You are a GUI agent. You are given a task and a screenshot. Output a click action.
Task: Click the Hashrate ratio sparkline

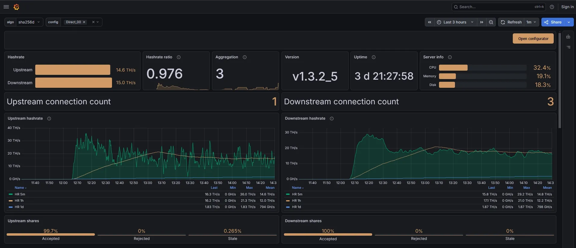click(182, 87)
